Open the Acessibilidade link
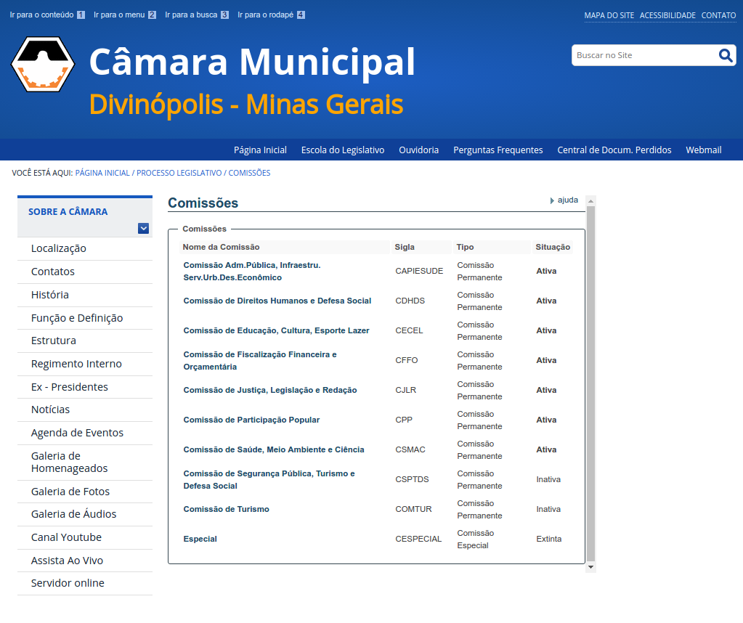The width and height of the screenshot is (743, 623). click(667, 15)
